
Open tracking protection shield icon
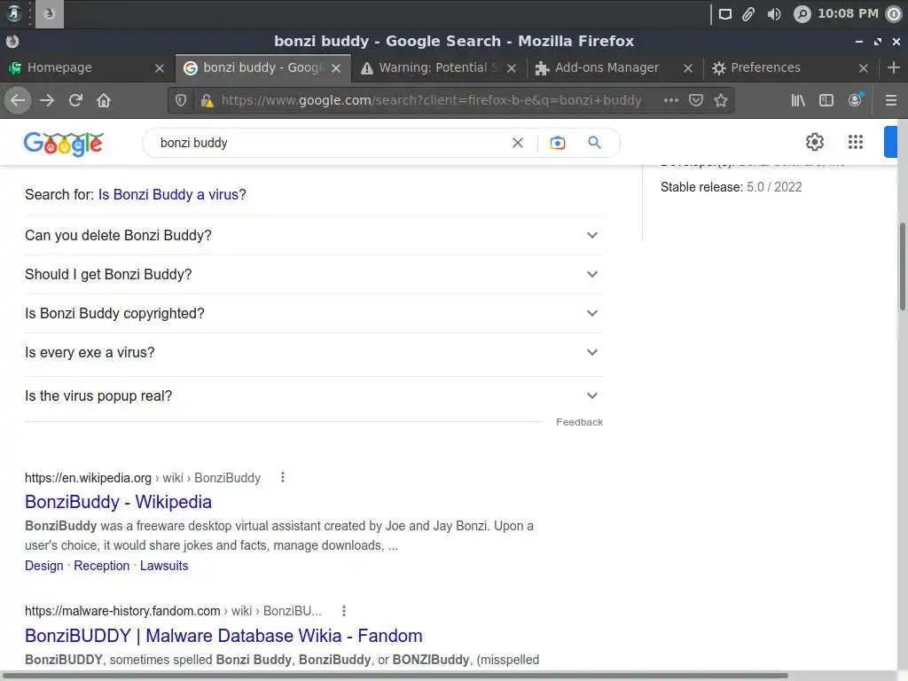click(x=181, y=101)
